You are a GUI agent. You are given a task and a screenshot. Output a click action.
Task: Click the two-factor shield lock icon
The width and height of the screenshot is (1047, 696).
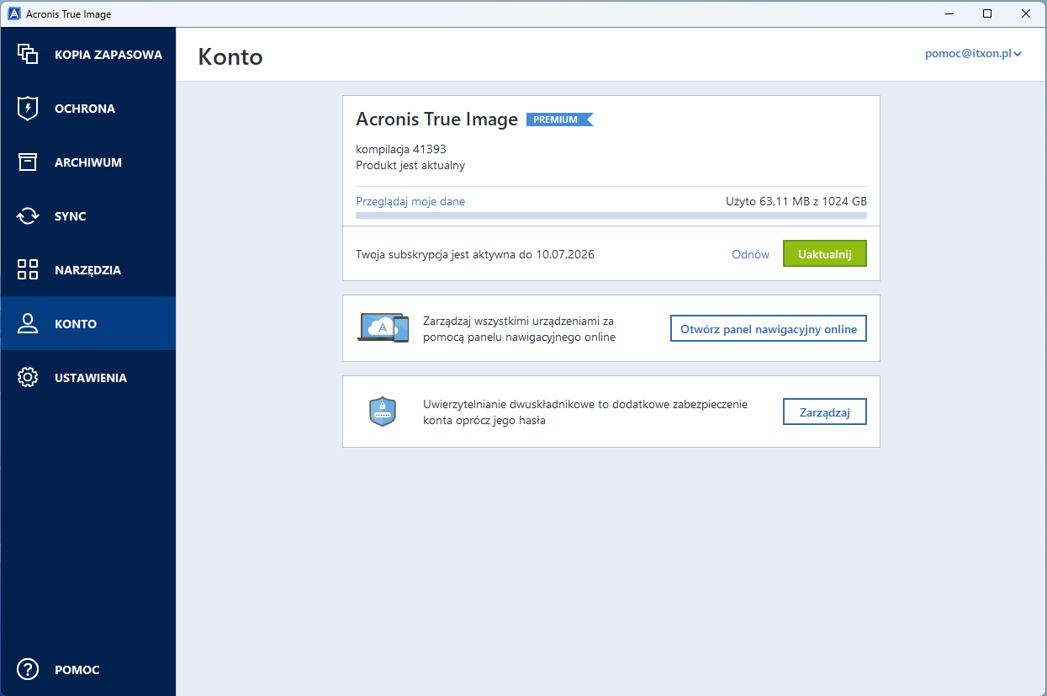(383, 411)
